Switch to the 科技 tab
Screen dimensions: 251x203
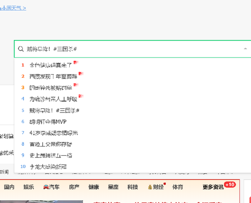[x=132, y=187]
